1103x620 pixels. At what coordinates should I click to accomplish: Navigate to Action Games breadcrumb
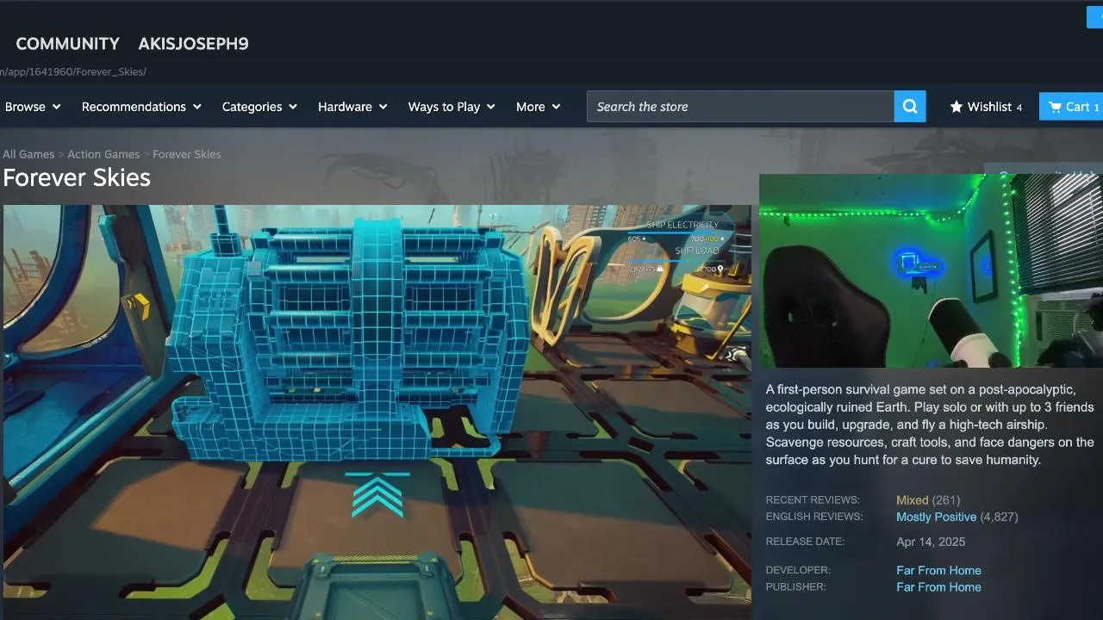[x=103, y=154]
